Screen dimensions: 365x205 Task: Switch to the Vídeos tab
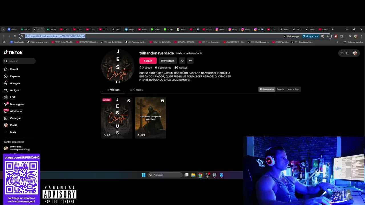point(113,90)
